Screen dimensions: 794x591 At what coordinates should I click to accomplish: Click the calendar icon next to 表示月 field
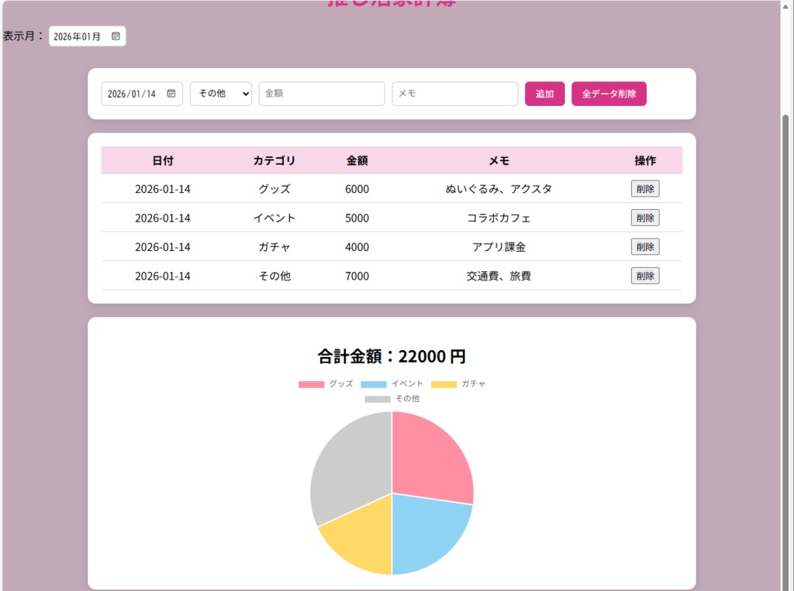pyautogui.click(x=114, y=35)
